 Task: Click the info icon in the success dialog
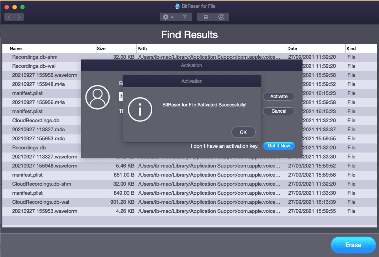(140, 110)
